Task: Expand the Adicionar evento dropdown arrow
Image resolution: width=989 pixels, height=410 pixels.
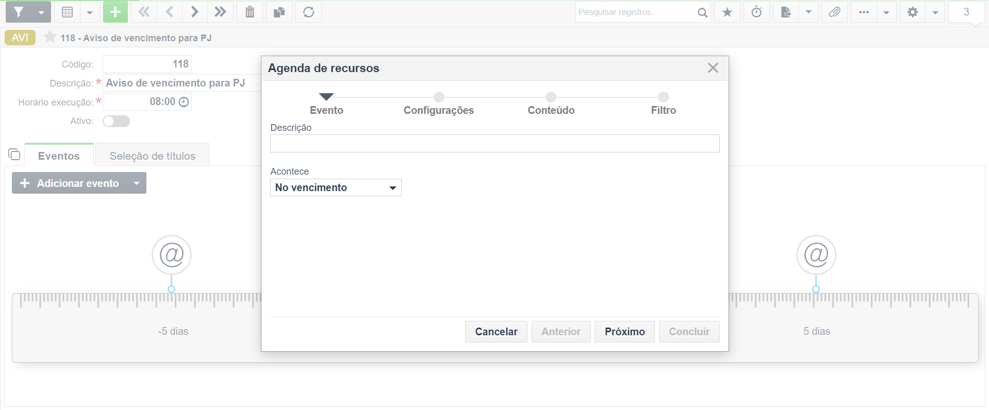Action: coord(137,183)
